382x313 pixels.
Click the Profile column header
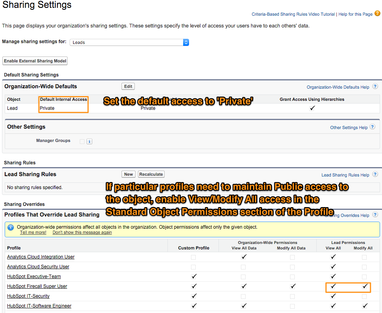14,248
